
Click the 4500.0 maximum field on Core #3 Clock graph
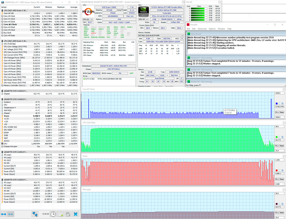coord(279,93)
